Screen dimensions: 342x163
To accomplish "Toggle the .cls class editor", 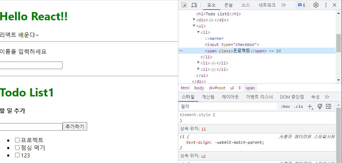I will point(298,106).
